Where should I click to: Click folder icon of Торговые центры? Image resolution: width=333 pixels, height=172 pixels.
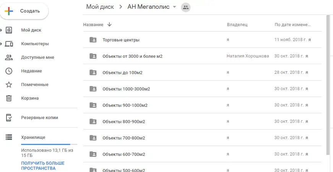[93, 40]
